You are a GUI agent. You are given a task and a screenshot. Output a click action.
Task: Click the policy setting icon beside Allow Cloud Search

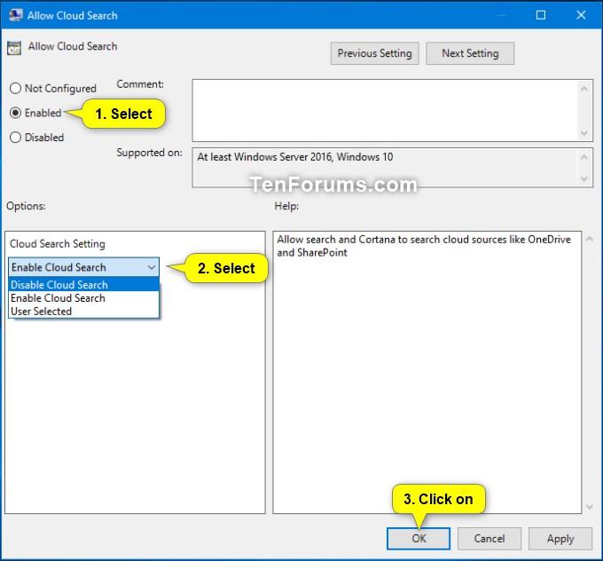[14, 48]
